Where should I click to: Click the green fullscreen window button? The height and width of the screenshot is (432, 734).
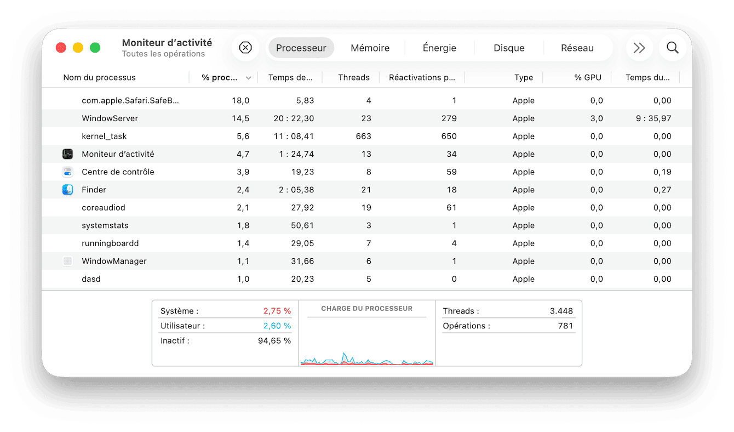95,48
